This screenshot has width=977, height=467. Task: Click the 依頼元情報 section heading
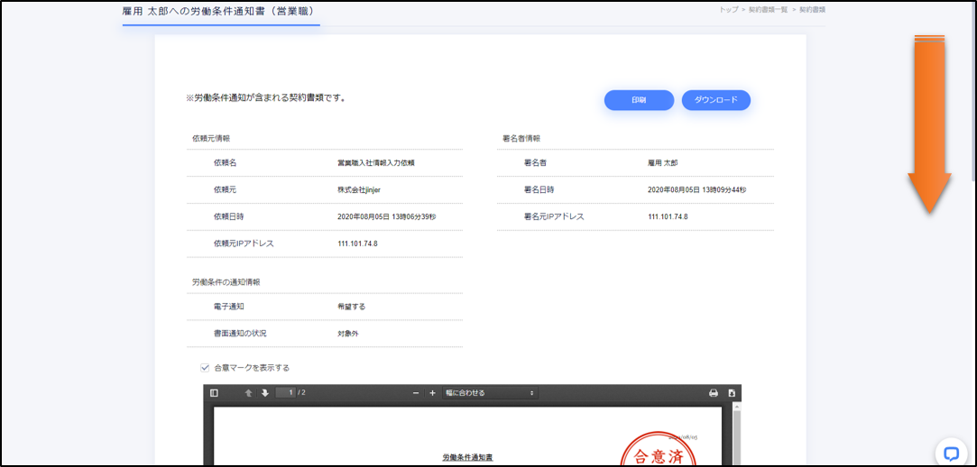pyautogui.click(x=210, y=138)
